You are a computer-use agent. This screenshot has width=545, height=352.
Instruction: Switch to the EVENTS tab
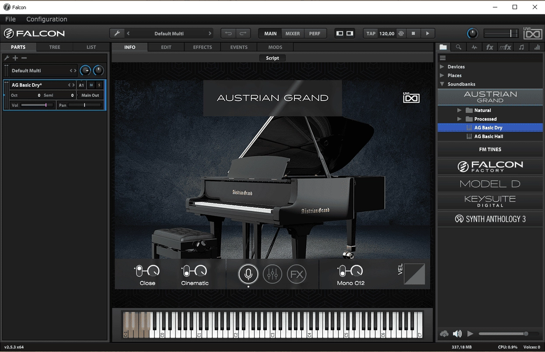239,47
